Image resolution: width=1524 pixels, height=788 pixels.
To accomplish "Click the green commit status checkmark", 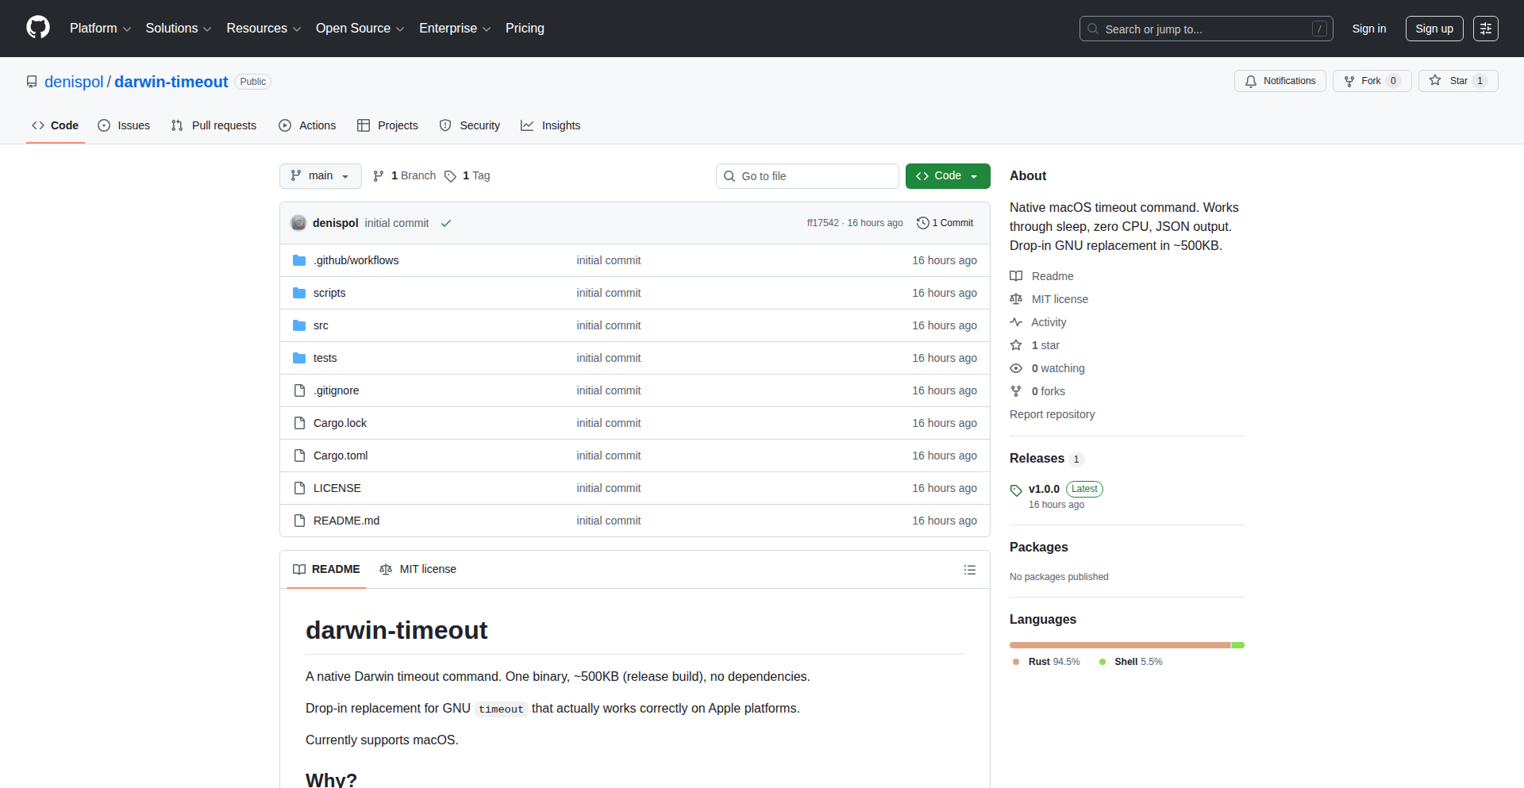I will click(446, 224).
